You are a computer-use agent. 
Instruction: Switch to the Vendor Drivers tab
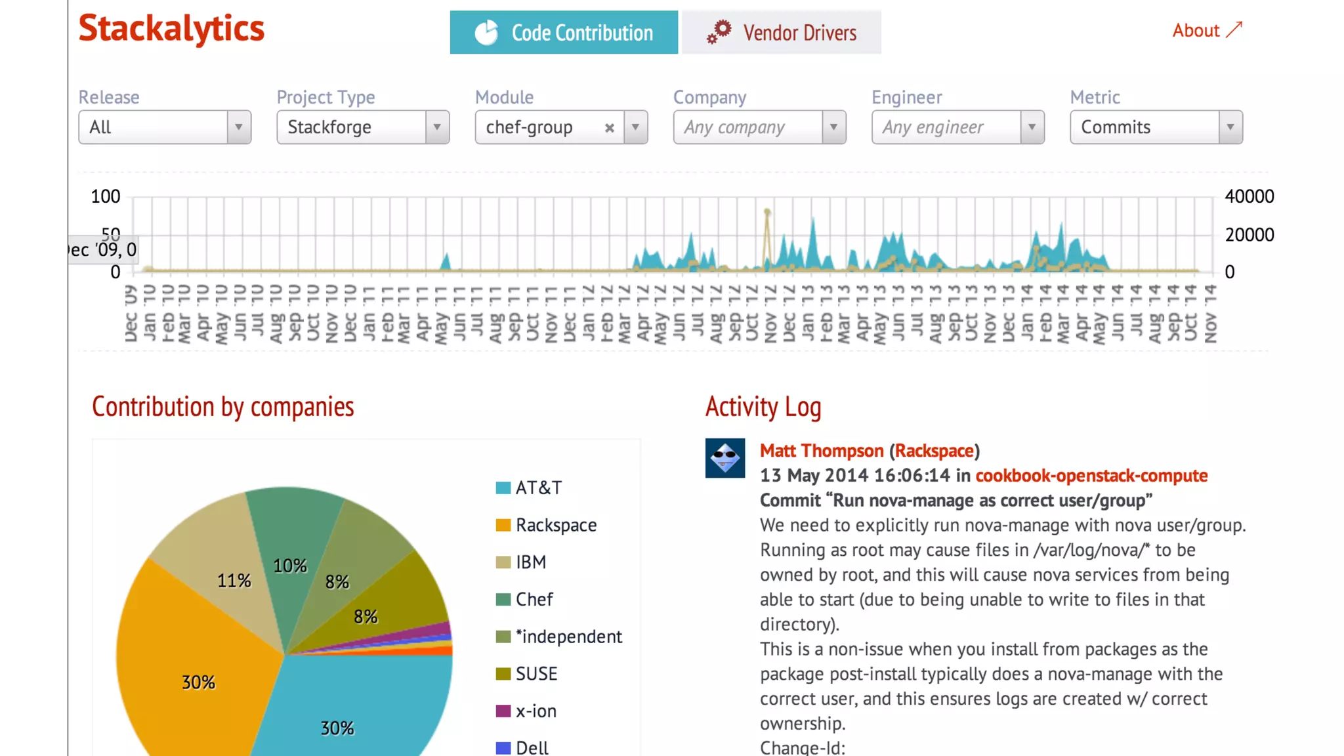click(782, 33)
